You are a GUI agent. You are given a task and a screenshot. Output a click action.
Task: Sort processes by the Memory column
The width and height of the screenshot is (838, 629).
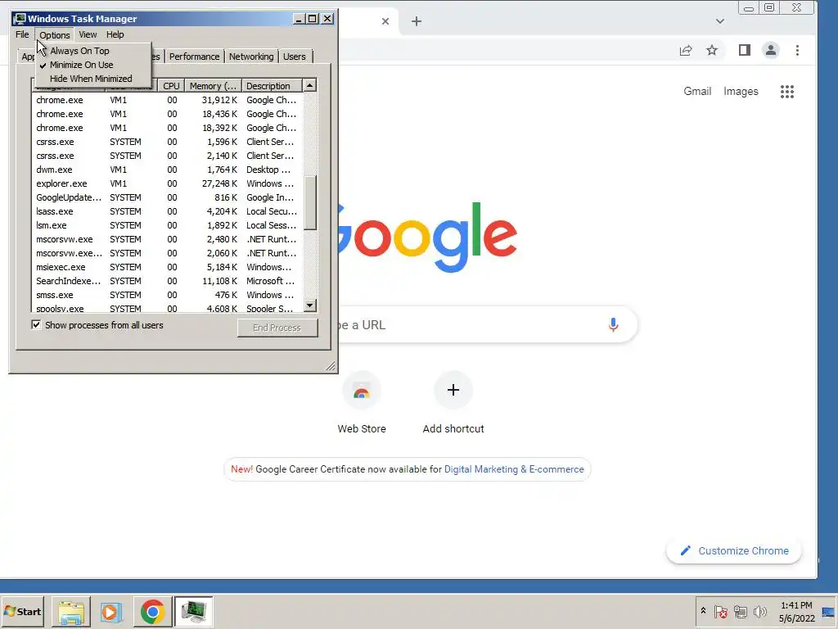pyautogui.click(x=213, y=85)
